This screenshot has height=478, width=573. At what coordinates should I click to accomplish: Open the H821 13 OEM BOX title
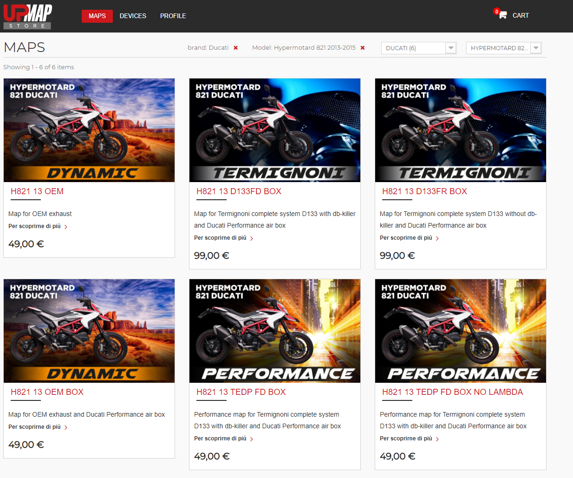click(47, 392)
